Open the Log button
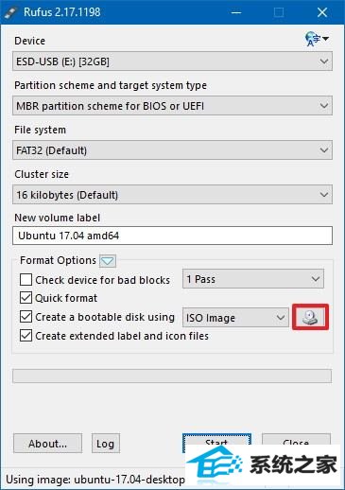This screenshot has width=345, height=490. tap(106, 444)
